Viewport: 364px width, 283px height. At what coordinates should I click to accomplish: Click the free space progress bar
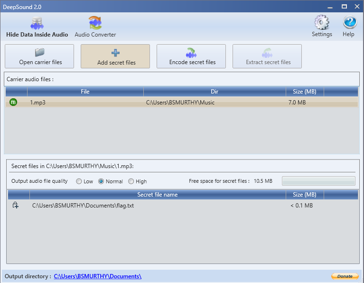(x=318, y=181)
